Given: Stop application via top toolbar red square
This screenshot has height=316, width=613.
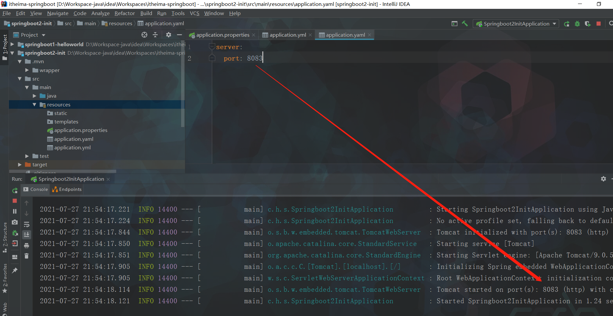Looking at the screenshot, I should coord(599,24).
